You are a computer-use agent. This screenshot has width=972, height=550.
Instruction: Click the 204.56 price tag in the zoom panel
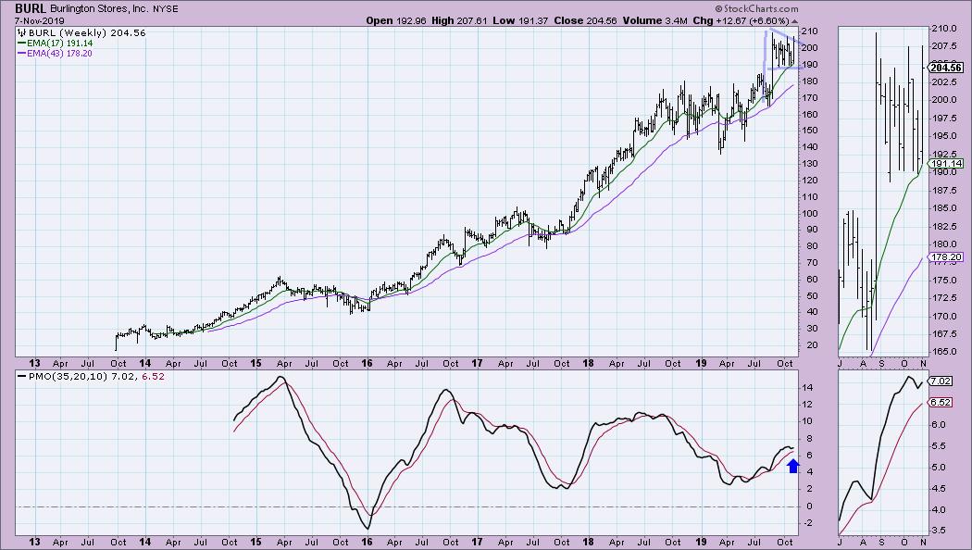coord(947,68)
